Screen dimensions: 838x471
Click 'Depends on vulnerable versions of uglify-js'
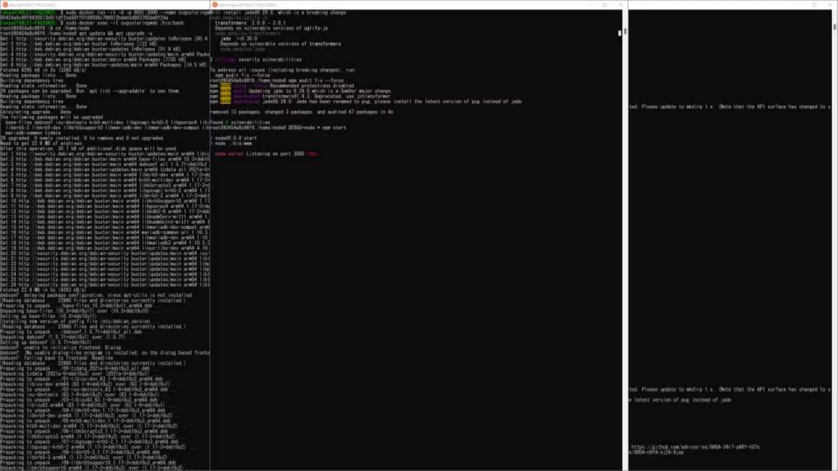tap(271, 28)
